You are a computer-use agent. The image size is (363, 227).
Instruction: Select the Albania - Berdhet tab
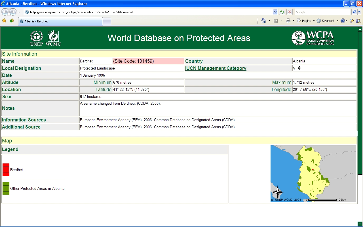[60, 21]
